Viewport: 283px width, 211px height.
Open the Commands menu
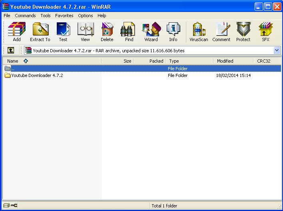pos(25,16)
